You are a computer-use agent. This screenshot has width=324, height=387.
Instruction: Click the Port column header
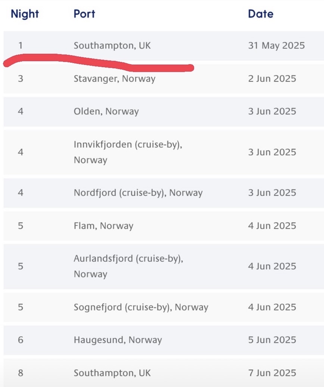tap(84, 14)
